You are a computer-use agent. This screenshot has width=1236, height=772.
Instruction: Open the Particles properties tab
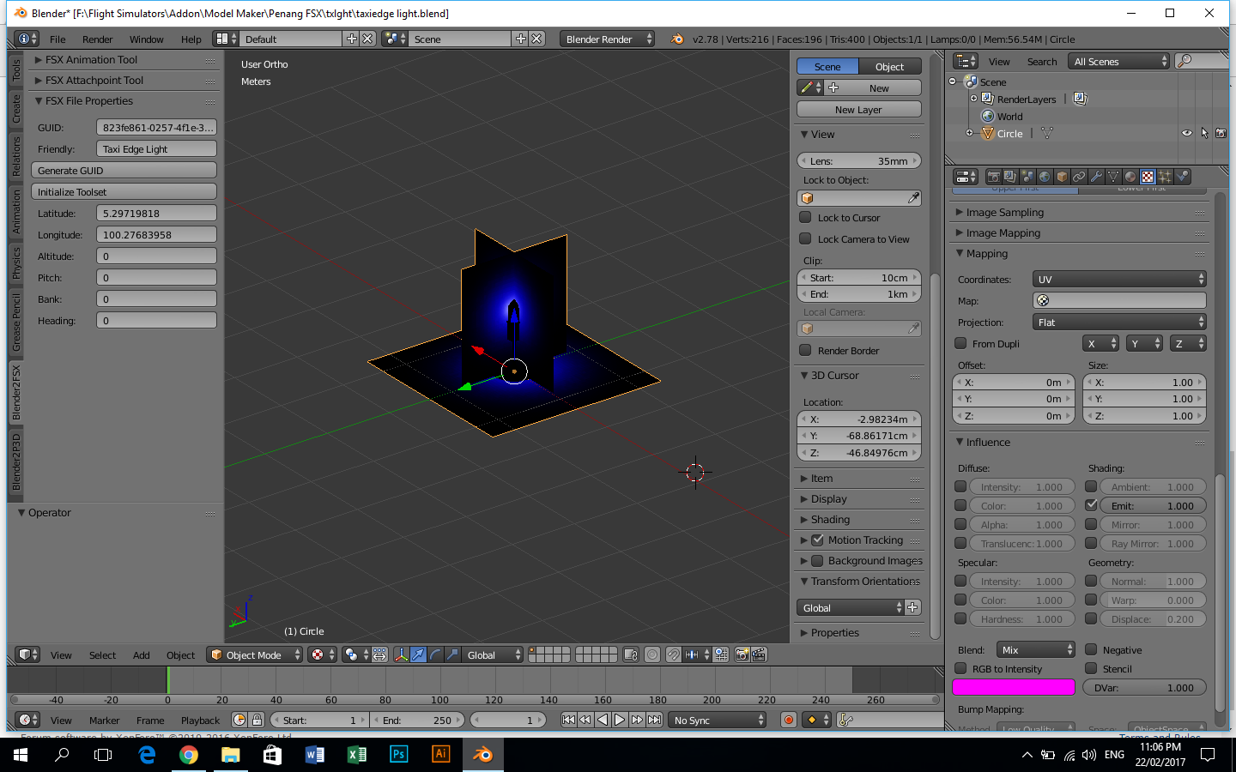click(1165, 177)
